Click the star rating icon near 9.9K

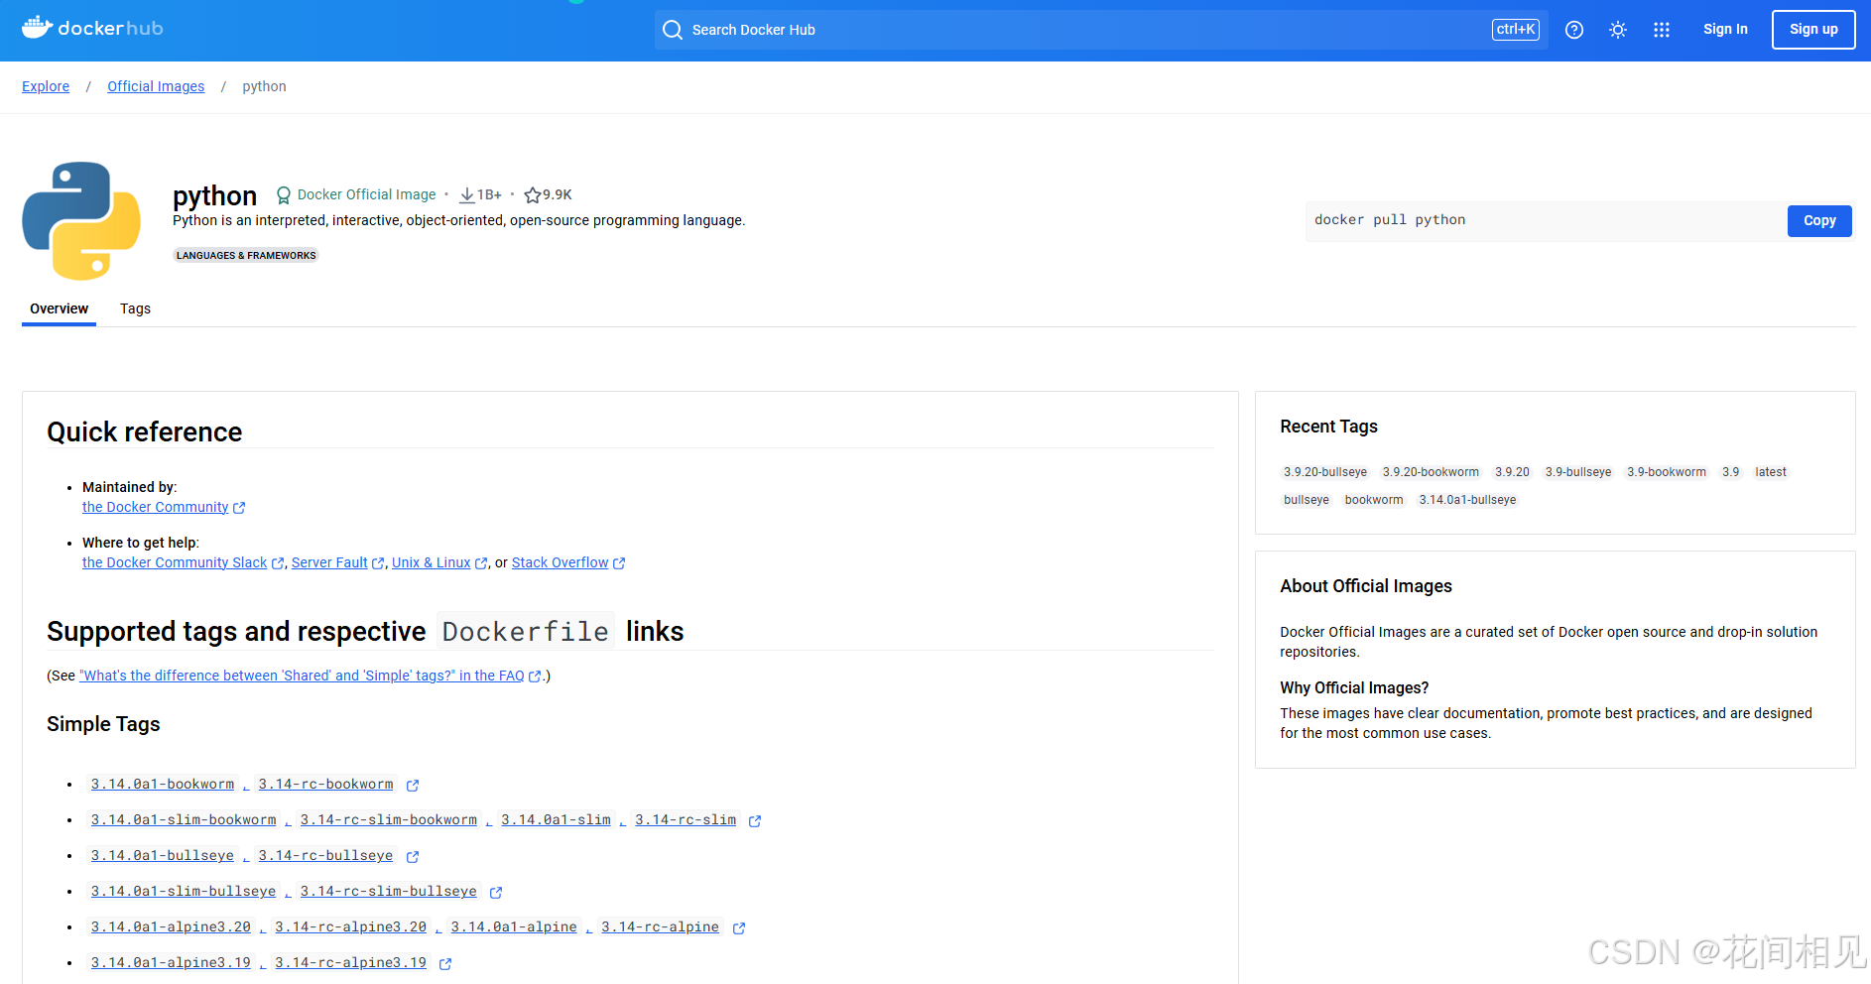click(532, 195)
